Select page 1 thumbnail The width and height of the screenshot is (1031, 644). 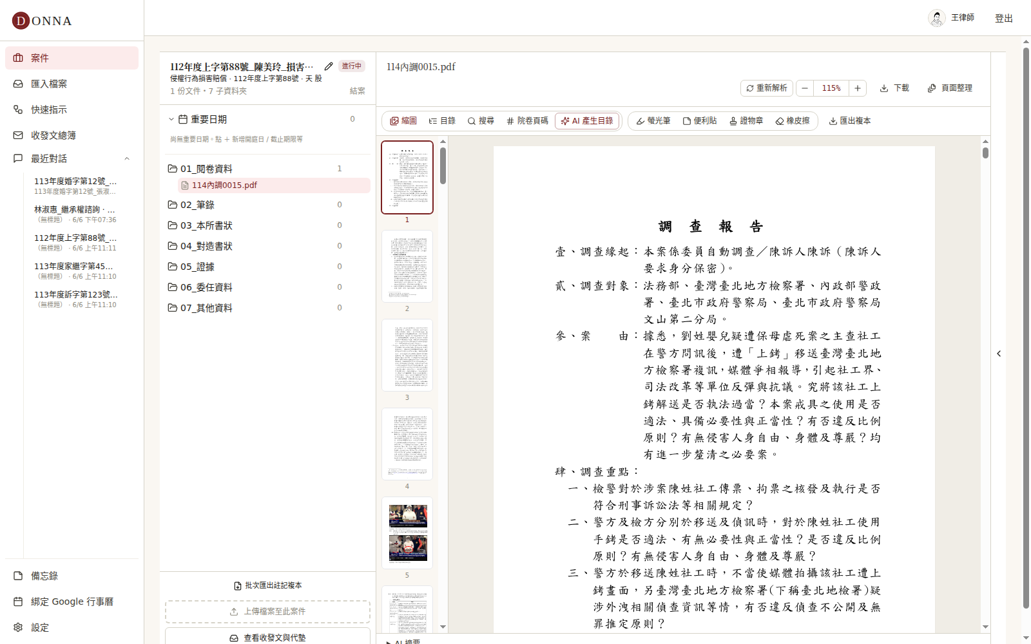pos(407,178)
